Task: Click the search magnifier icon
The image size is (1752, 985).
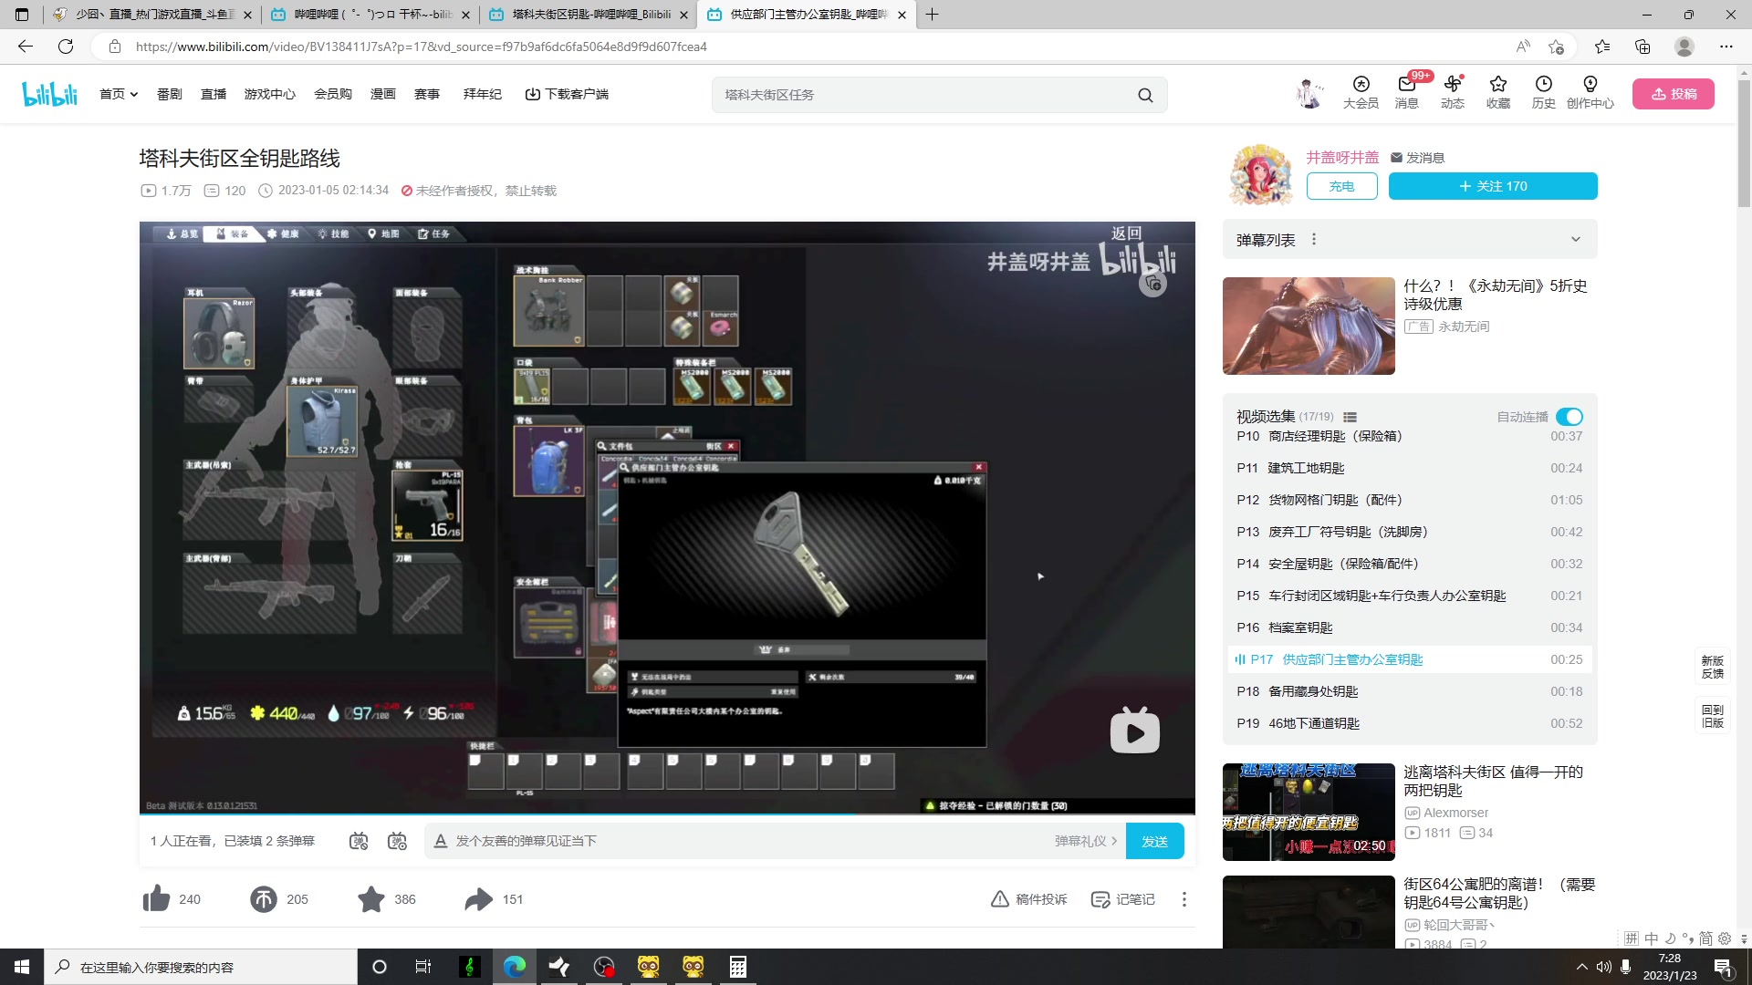Action: 1145,95
